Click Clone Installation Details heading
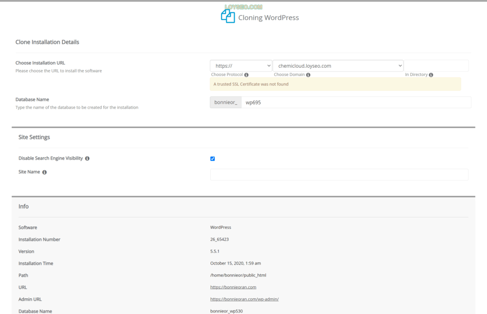 [x=47, y=42]
